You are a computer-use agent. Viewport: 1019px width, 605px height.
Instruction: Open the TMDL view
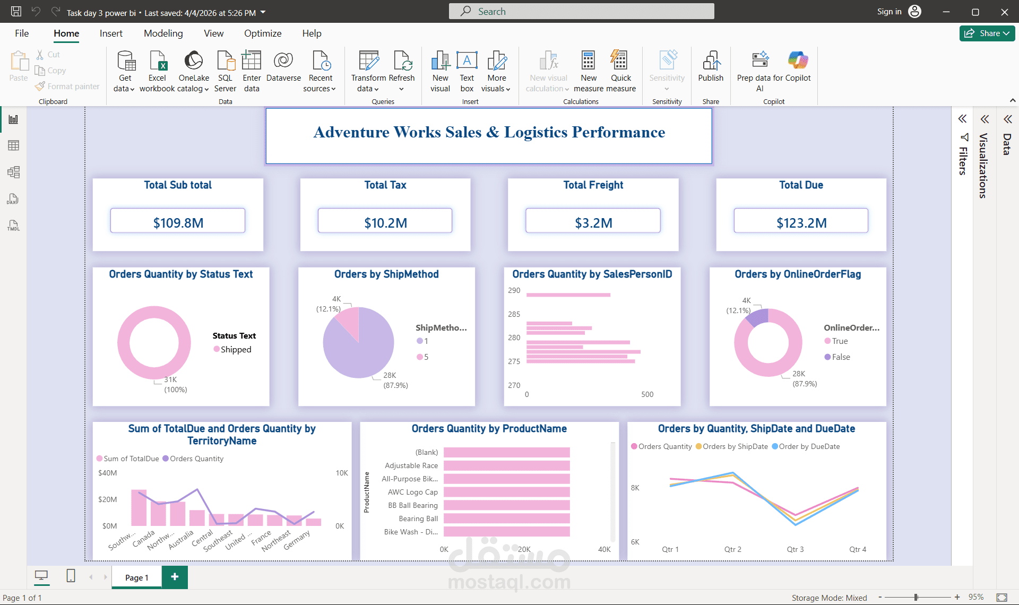click(x=13, y=226)
